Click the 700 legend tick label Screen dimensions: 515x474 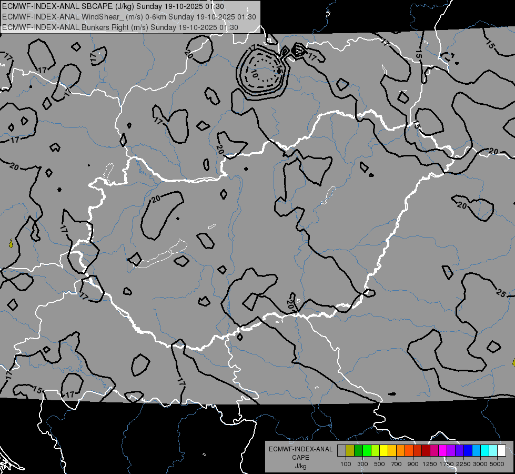point(397,464)
